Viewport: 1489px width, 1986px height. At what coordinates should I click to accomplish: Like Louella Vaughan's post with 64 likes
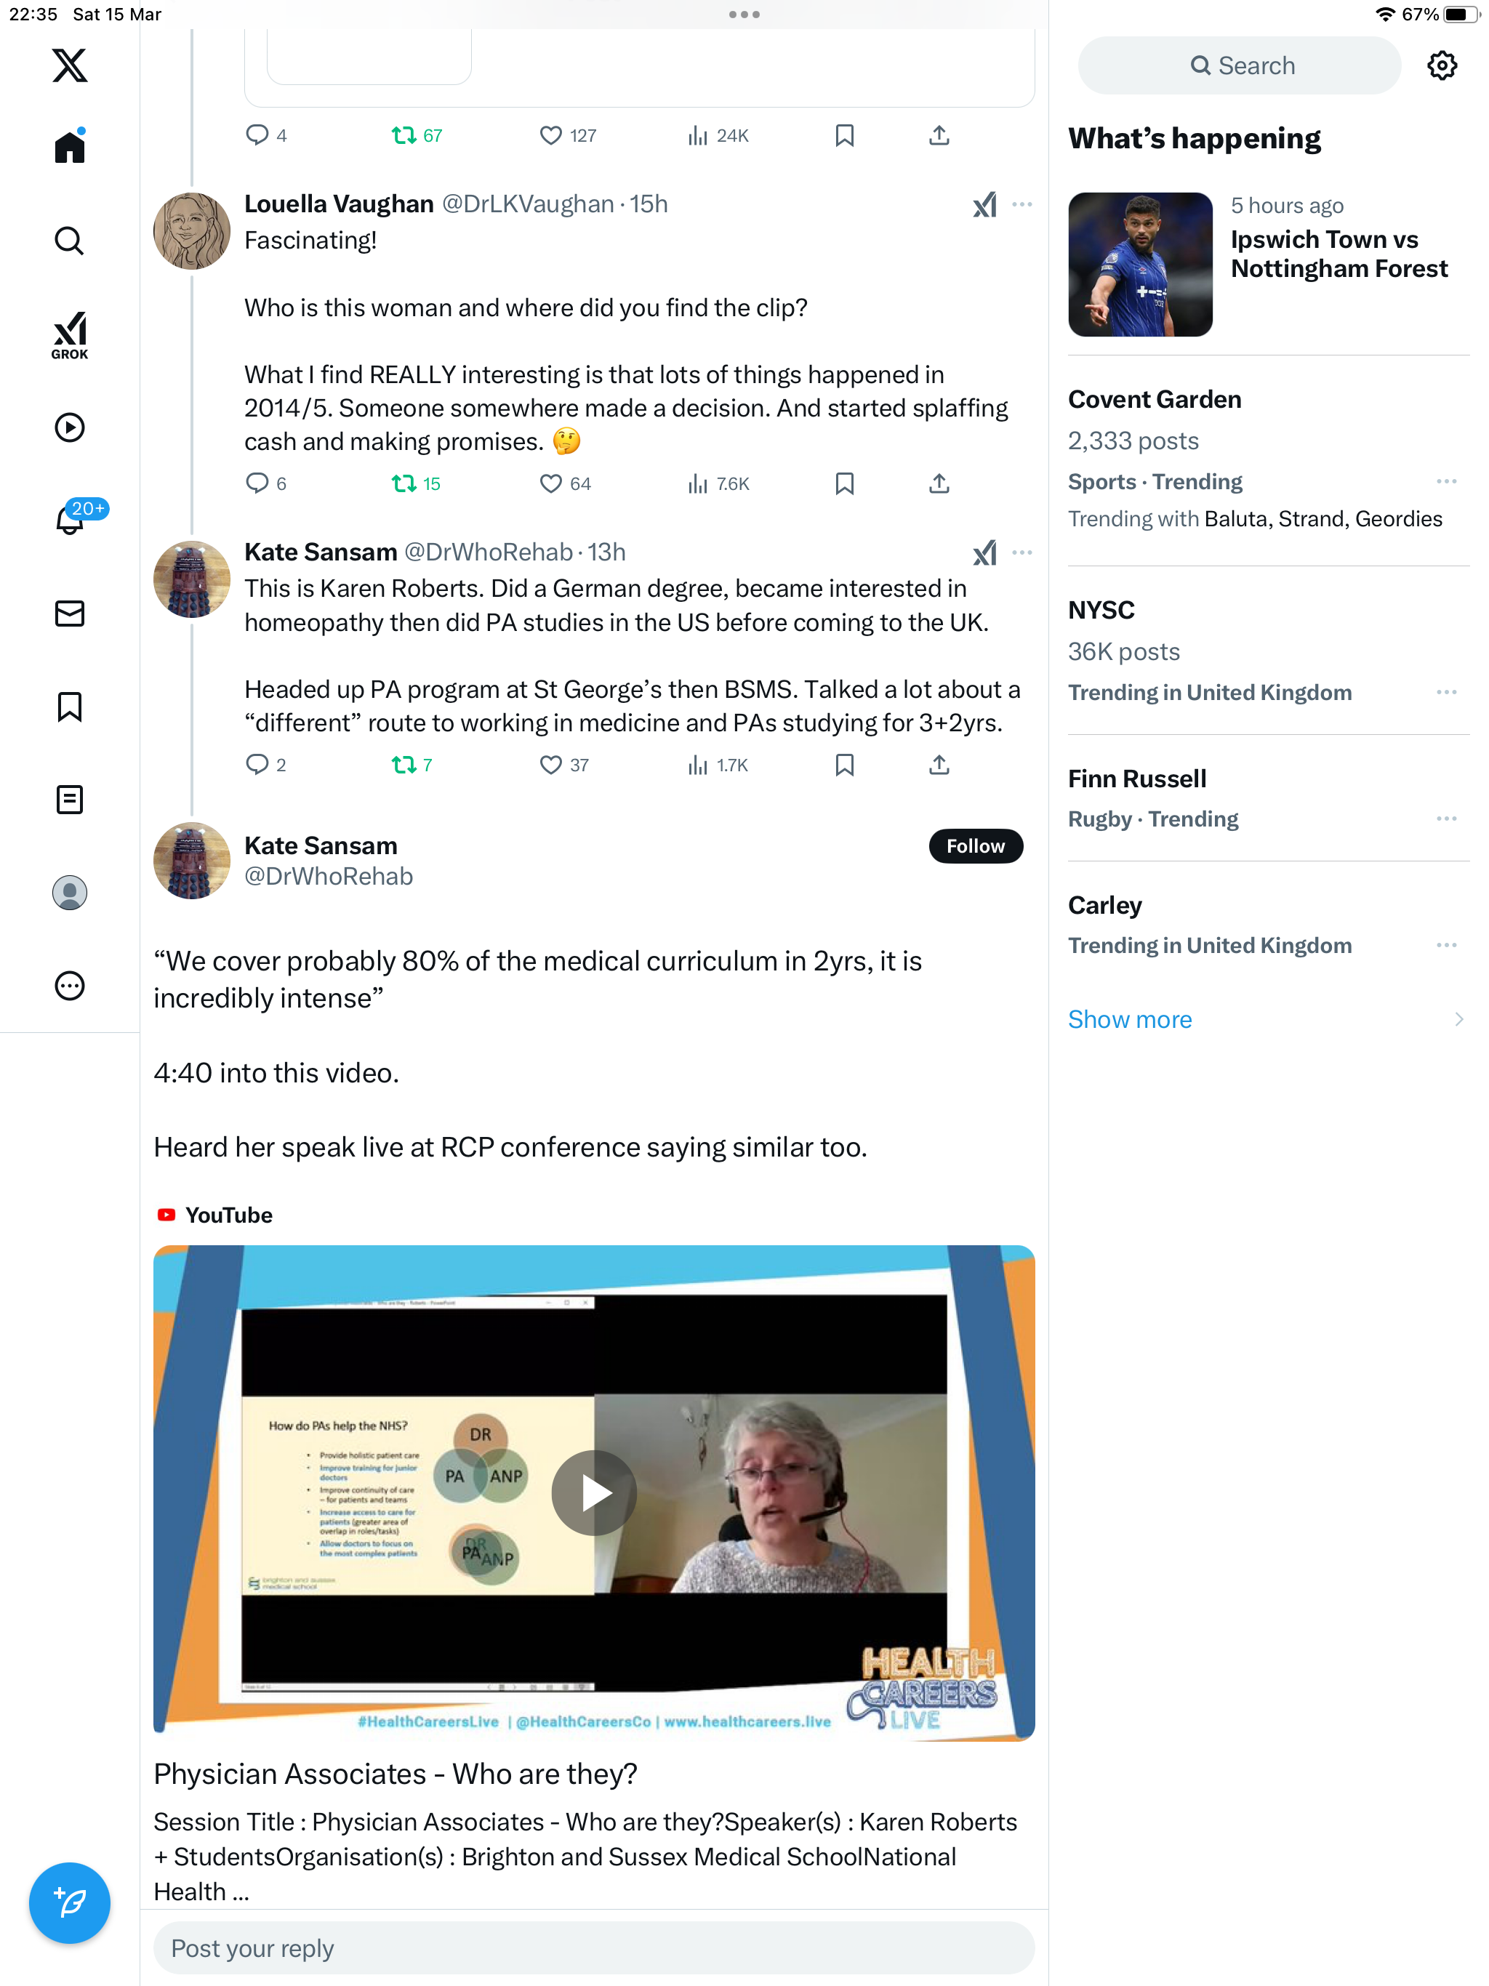[x=565, y=483]
